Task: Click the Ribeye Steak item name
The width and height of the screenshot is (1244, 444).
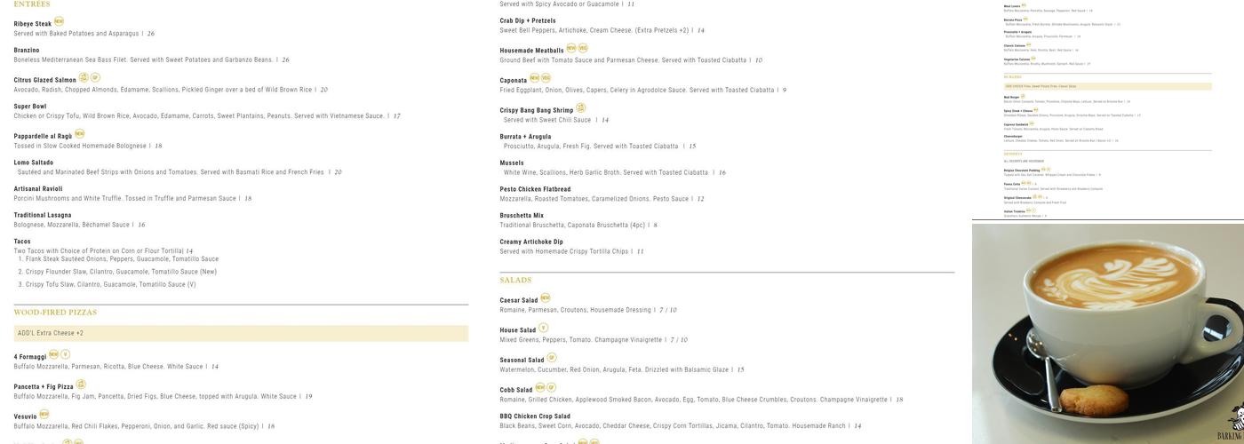Action: 33,24
